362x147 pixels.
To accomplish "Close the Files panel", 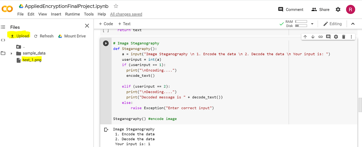I will click(x=87, y=26).
